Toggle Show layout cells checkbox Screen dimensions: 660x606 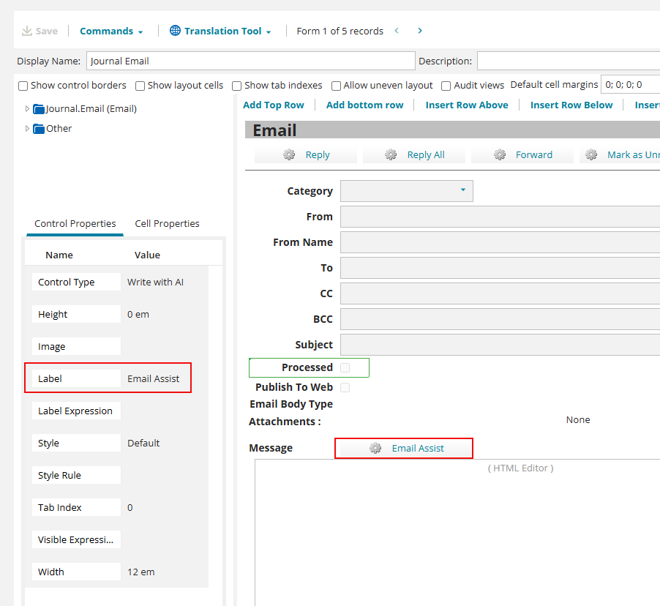[x=140, y=86]
